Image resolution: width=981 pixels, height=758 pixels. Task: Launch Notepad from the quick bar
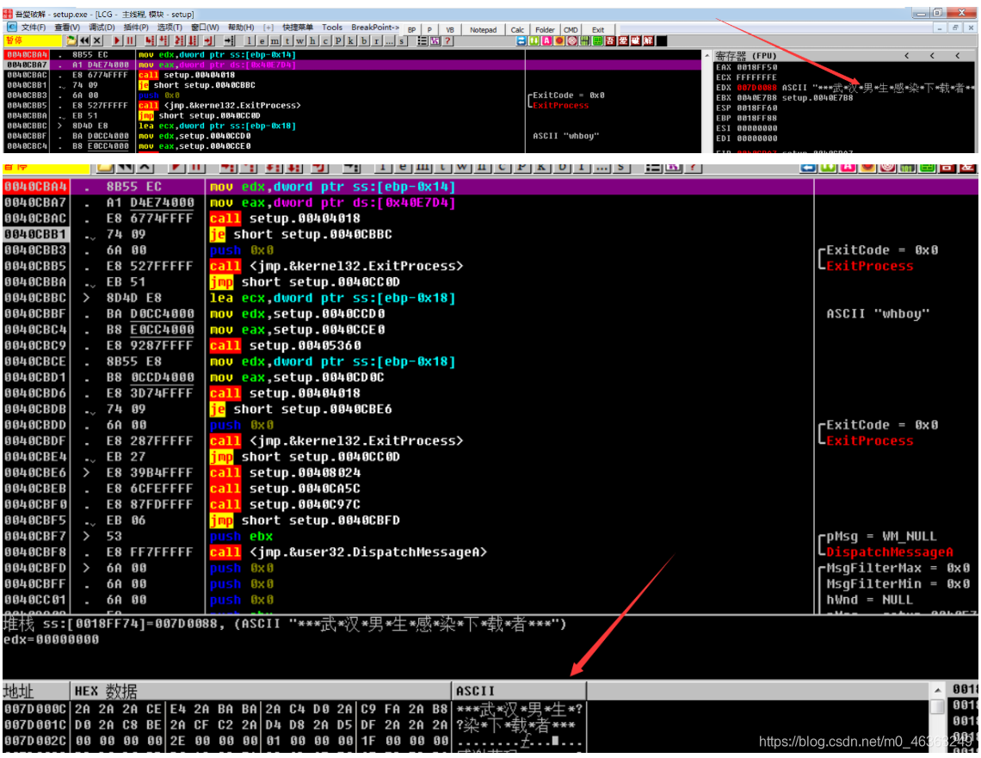point(483,29)
